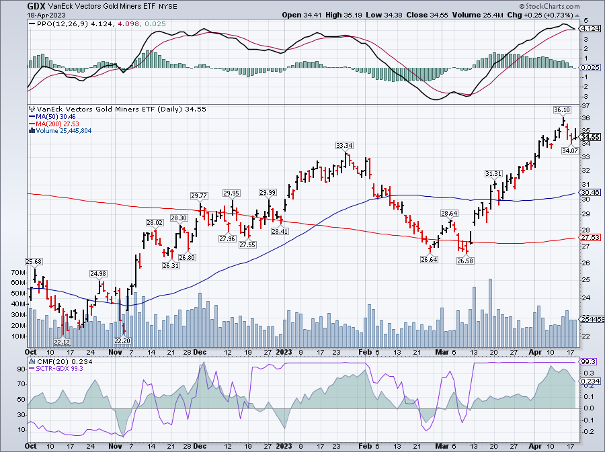Click the 26.58 low price annotation
This screenshot has width=605, height=452.
pos(465,261)
